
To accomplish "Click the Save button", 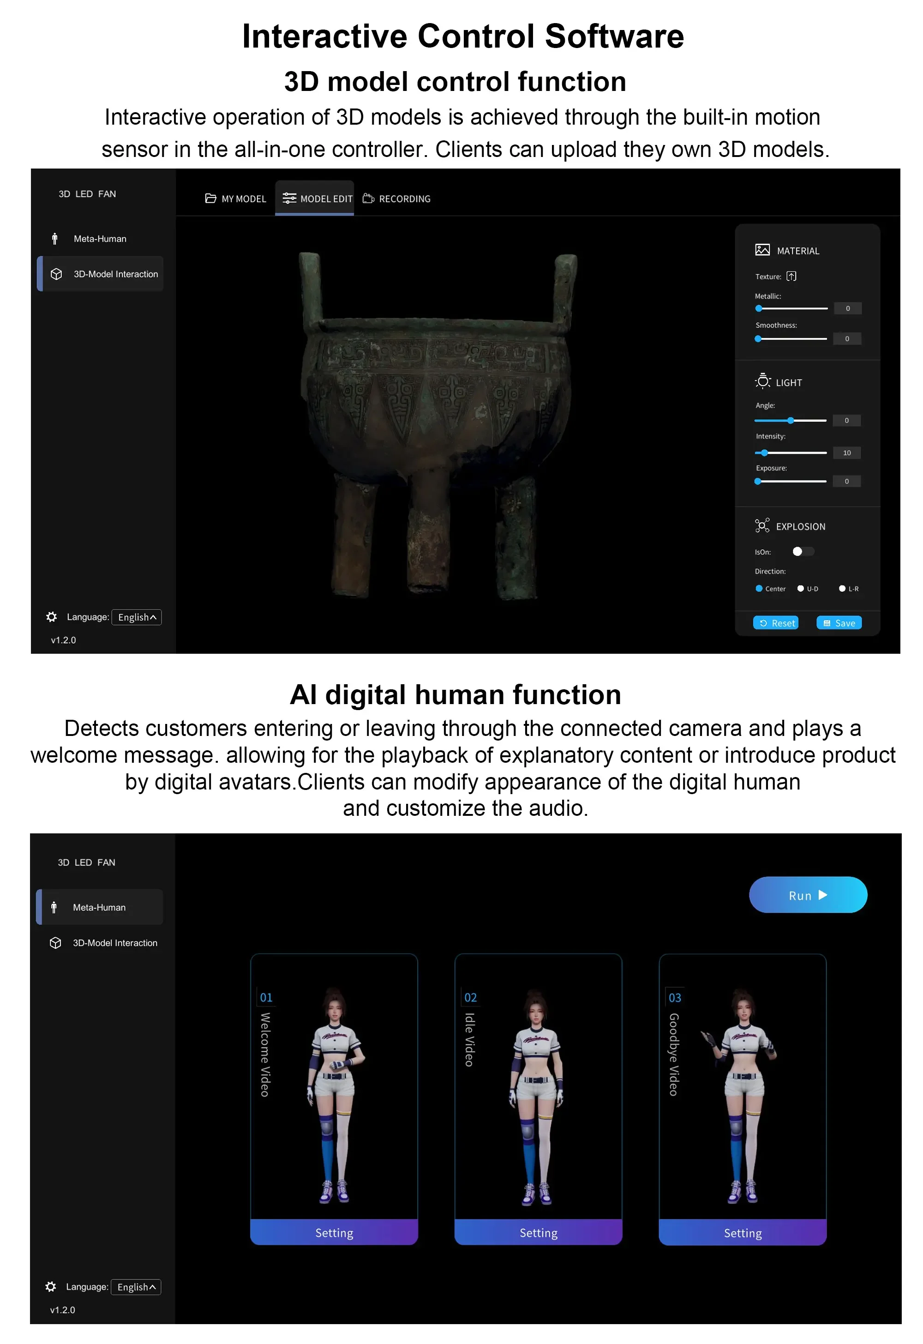I will coord(839,622).
